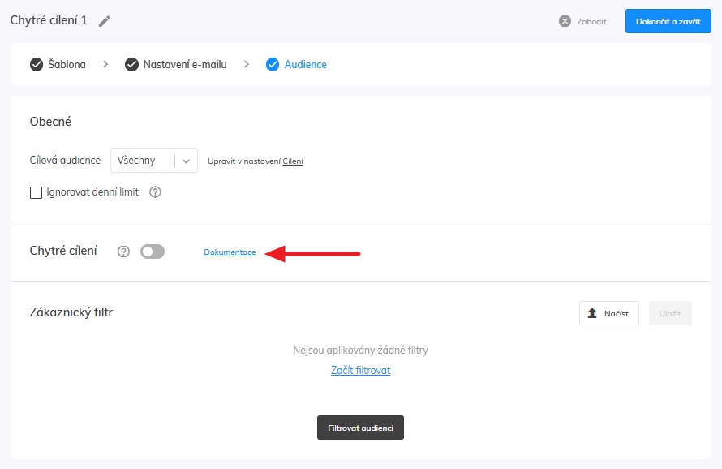Viewport: 722px width, 469px height.
Task: Click the upload icon in the Načíst button
Action: 592,313
